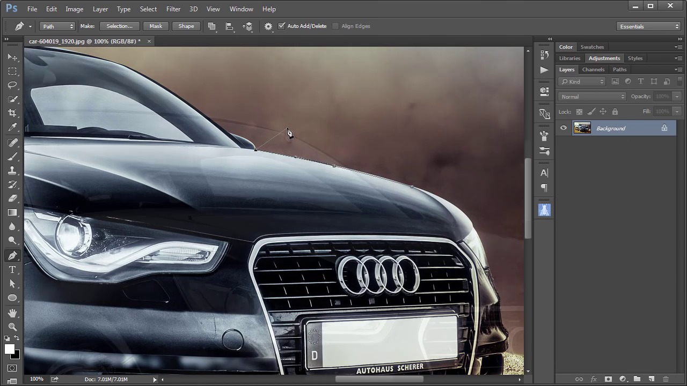
Task: Open pen options gear menu
Action: point(268,26)
